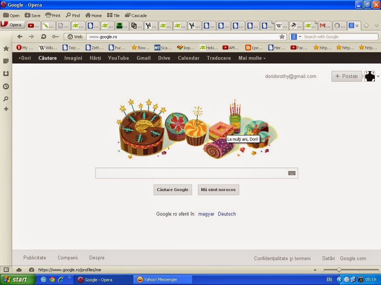Viewport: 381px width, 285px height.
Task: Select Traducere in Google bar
Action: [x=219, y=58]
